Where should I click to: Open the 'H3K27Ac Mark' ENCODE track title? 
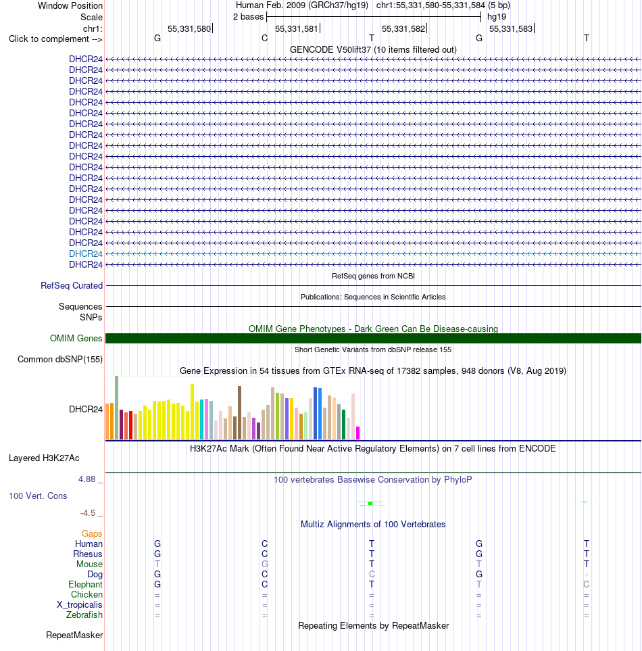[x=373, y=448]
